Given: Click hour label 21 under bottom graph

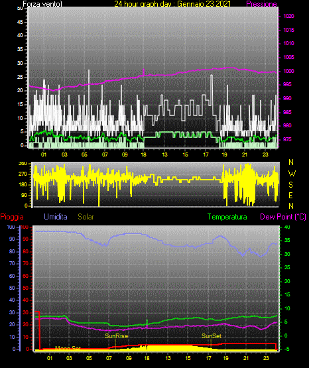Looking at the screenshot, I should (245, 358).
